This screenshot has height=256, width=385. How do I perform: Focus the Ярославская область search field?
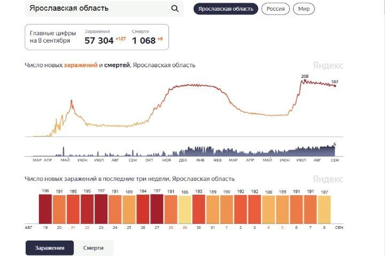[x=104, y=8]
